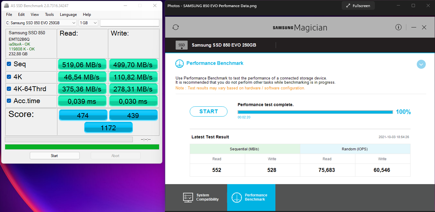Click the total score 1172 box
435x212 pixels.
108,128
